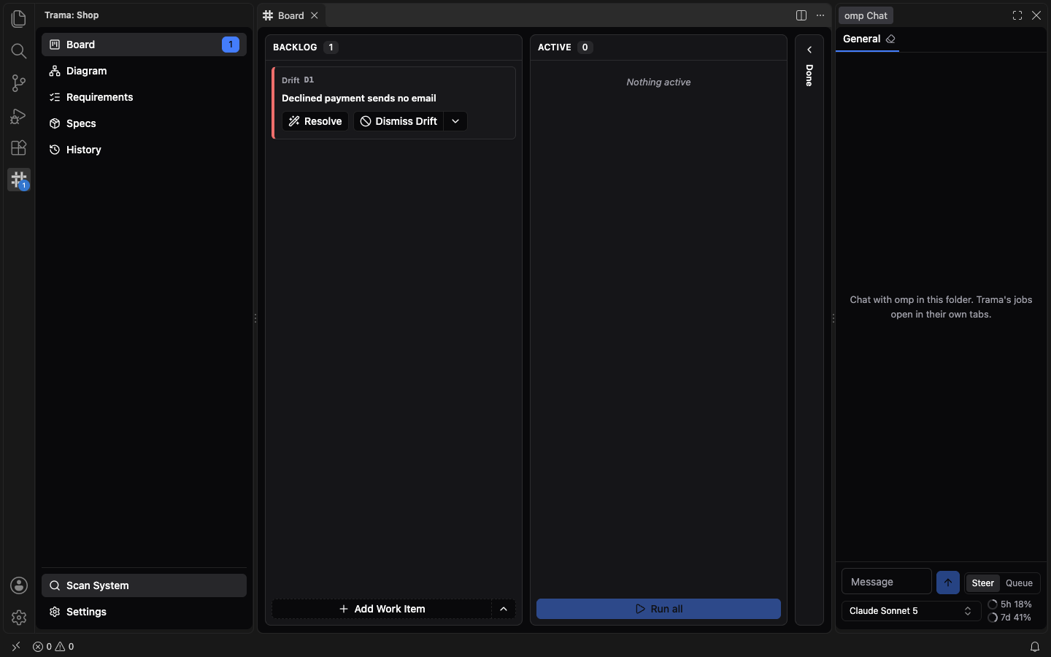Open the Manage gear icon

pos(19,618)
